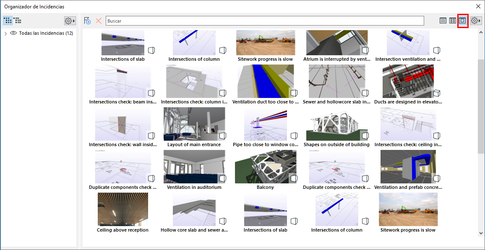Select Intersection ventilation and thumbnail
The image size is (485, 250).
[x=408, y=43]
